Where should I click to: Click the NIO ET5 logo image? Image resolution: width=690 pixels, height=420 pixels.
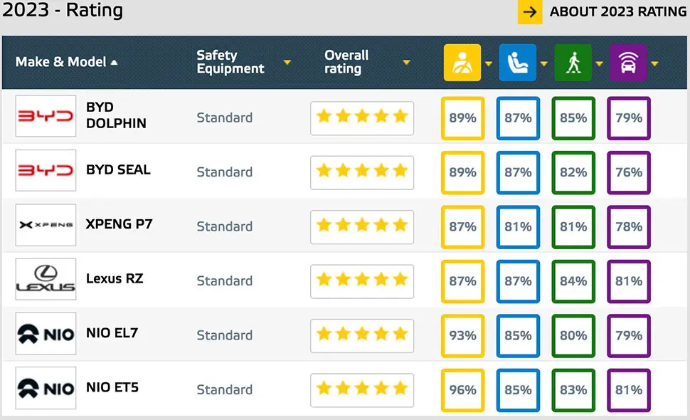[x=46, y=388]
